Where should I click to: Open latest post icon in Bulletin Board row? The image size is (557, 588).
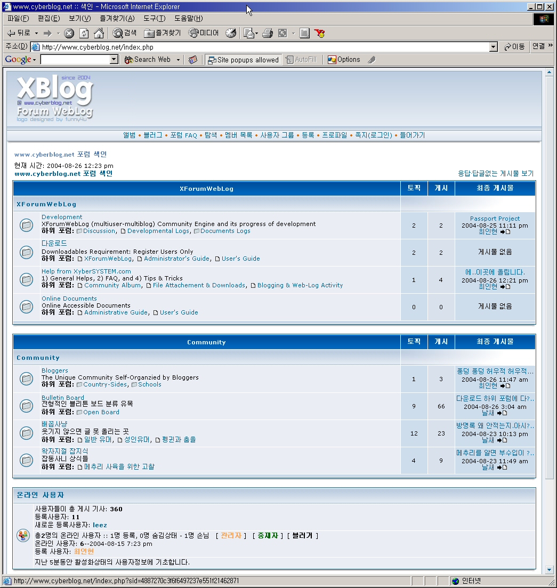pos(502,413)
